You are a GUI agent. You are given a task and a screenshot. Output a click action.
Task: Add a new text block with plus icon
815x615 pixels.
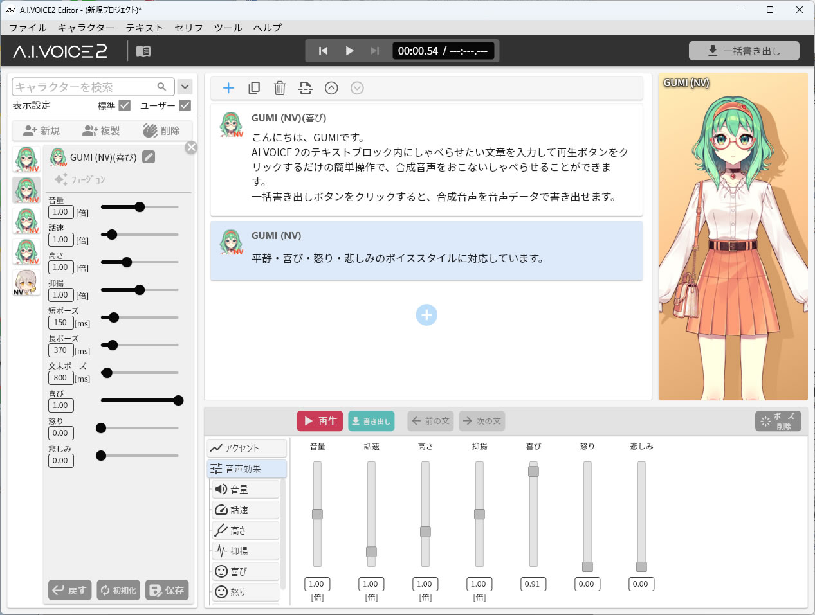[x=228, y=88]
